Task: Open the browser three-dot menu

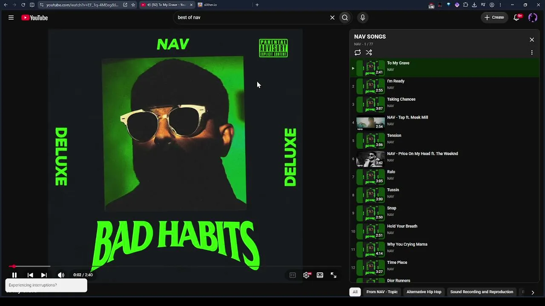Action: pyautogui.click(x=500, y=5)
